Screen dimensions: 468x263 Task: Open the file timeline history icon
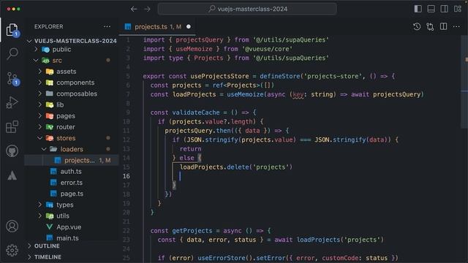click(x=417, y=26)
